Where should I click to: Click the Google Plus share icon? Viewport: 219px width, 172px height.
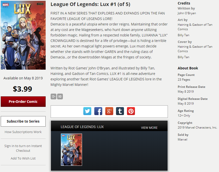[x=109, y=111]
